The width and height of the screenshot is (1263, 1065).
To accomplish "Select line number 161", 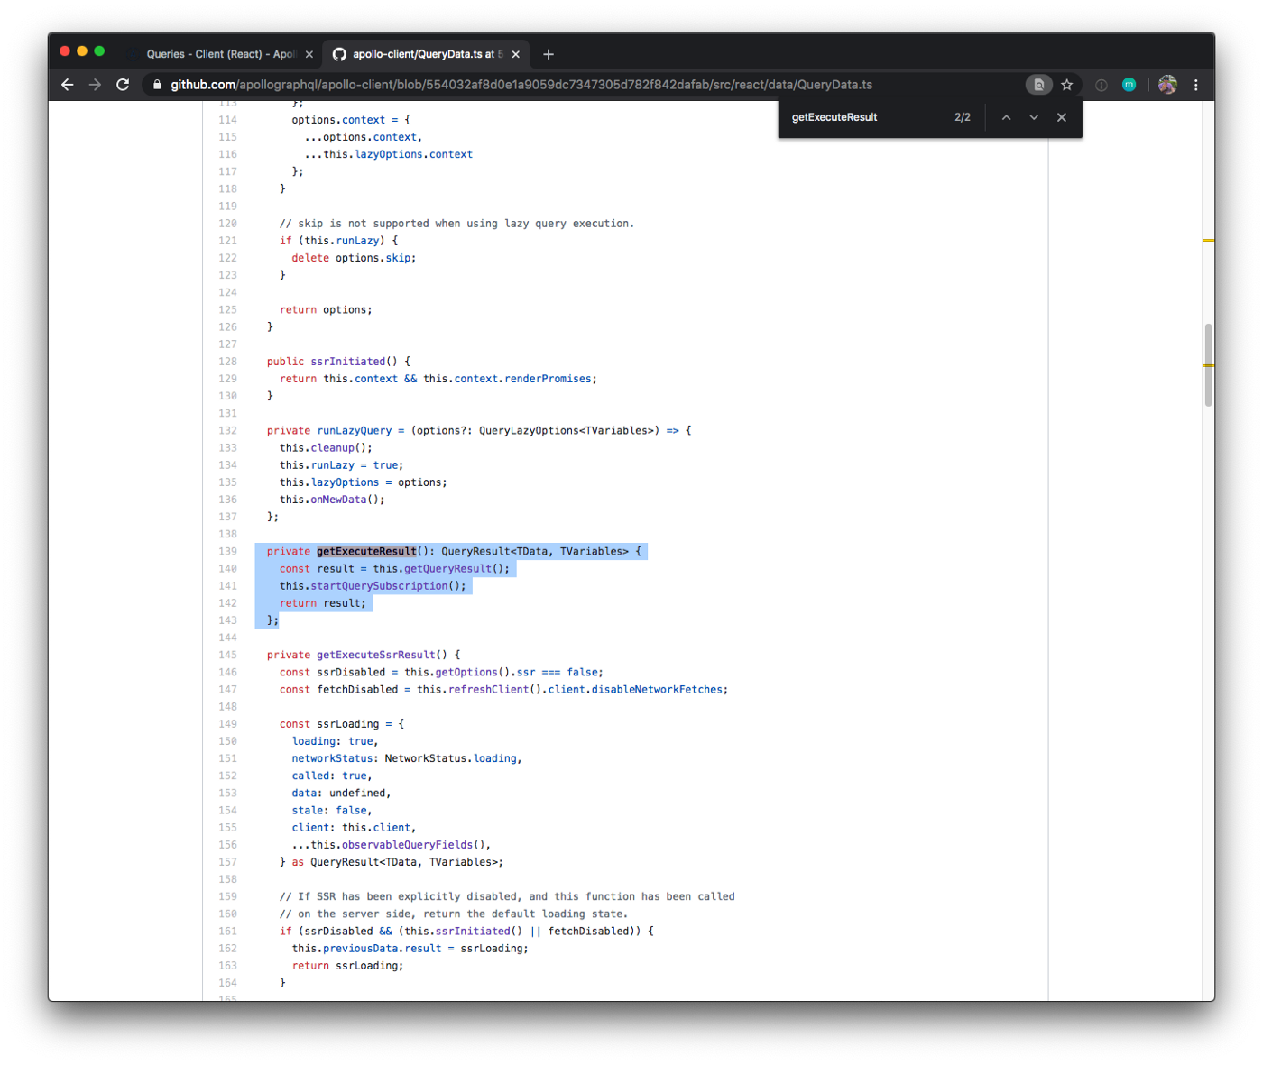I will pos(227,931).
